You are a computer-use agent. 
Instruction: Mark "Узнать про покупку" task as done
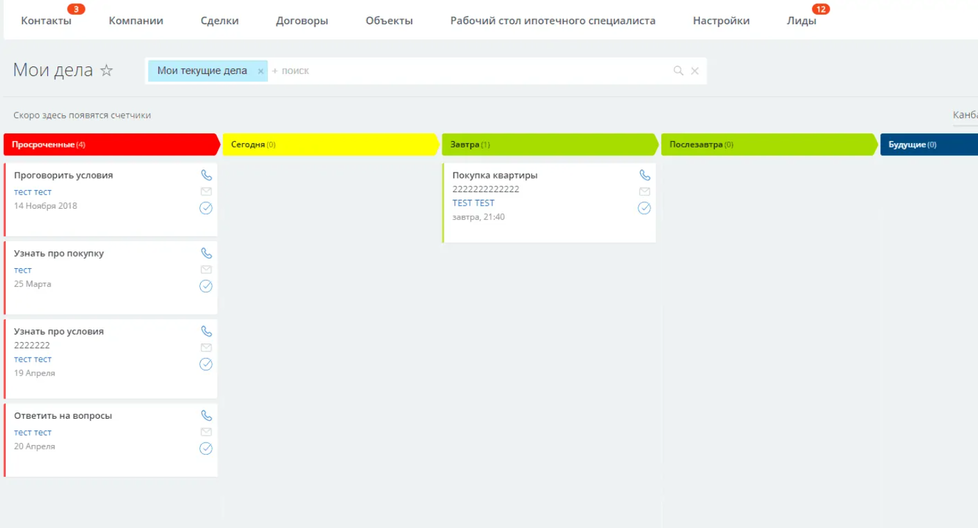(206, 286)
